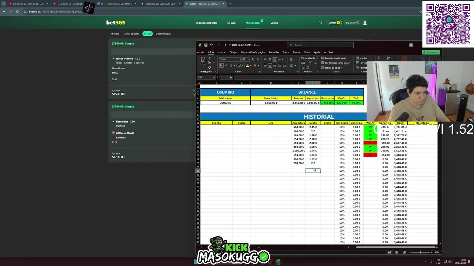
Task: Expand the Estilos de celda menu
Action: tap(331, 68)
